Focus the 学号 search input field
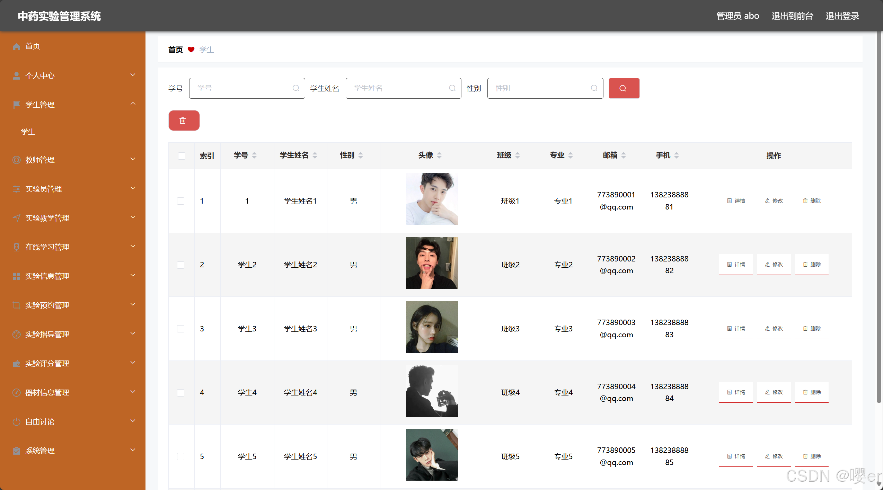The height and width of the screenshot is (490, 883). click(x=247, y=88)
